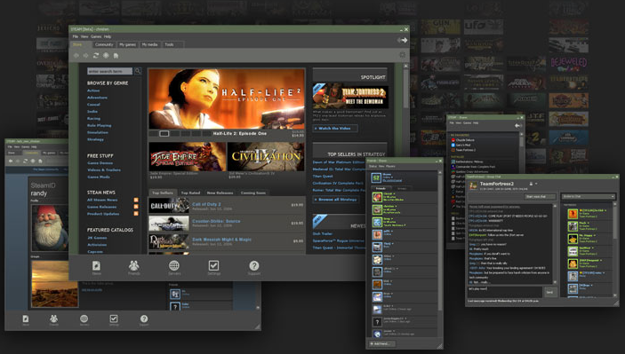Click the TeamFortress2 group avatar in the chat window

[474, 185]
